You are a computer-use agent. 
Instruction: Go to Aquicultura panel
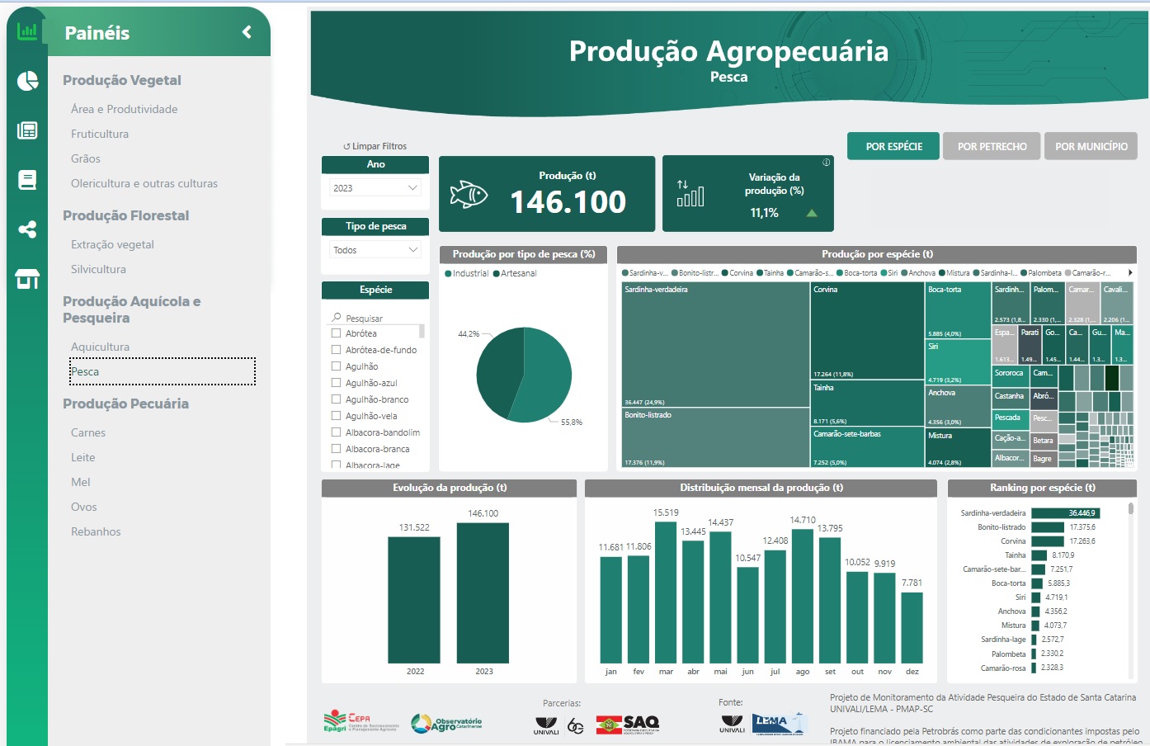(x=100, y=347)
